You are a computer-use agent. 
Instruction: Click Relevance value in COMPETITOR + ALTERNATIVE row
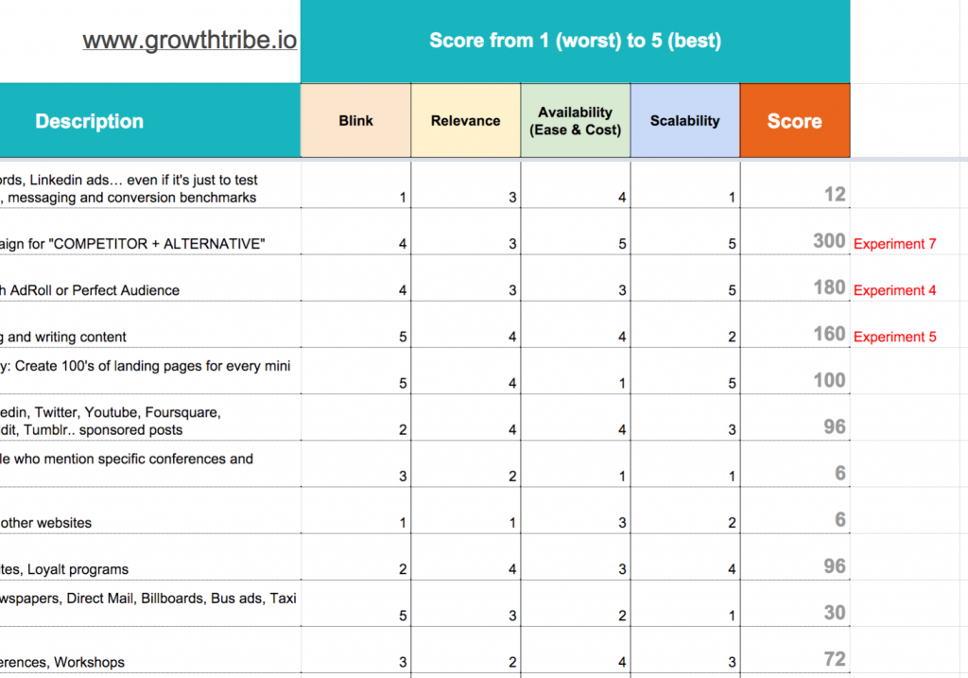[x=465, y=232]
